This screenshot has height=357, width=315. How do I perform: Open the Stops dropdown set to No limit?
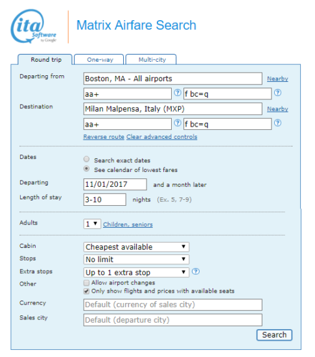136,260
